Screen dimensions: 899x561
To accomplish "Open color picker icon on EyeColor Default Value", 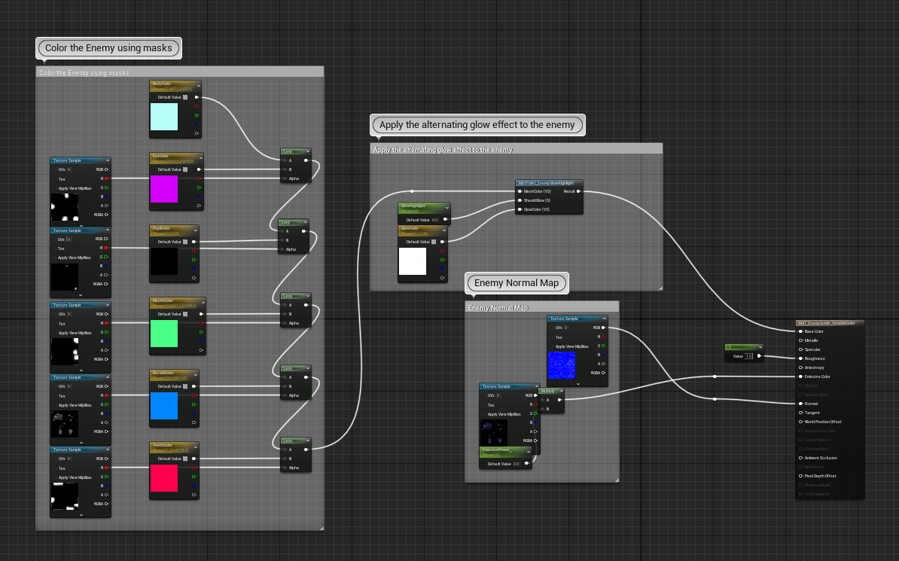I will point(185,169).
